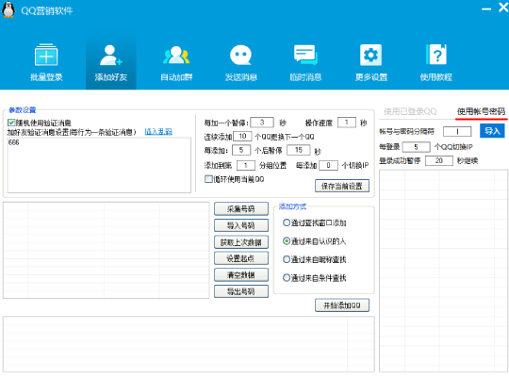This screenshot has height=379, width=509.
Task: Click 采集号码 button
Action: tap(241, 208)
